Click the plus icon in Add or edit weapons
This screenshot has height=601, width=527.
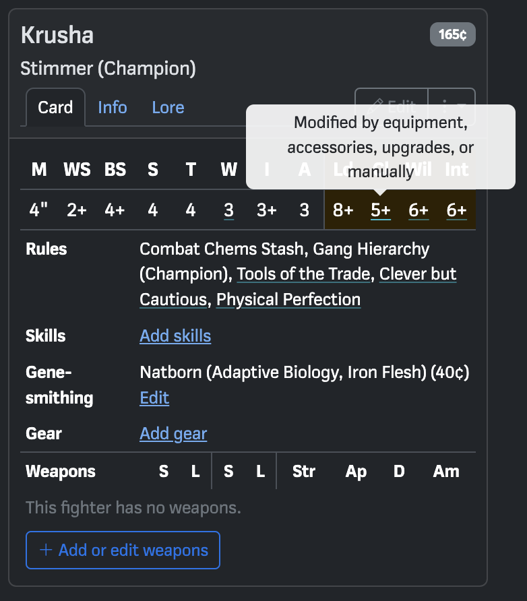point(46,550)
